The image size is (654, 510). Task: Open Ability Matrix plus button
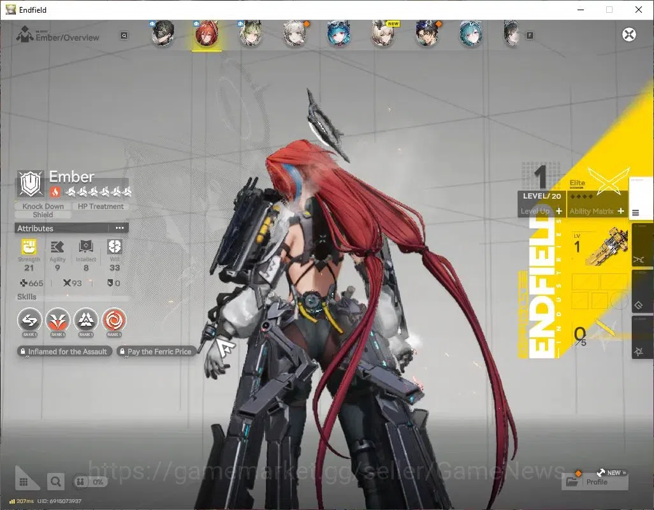tap(621, 211)
